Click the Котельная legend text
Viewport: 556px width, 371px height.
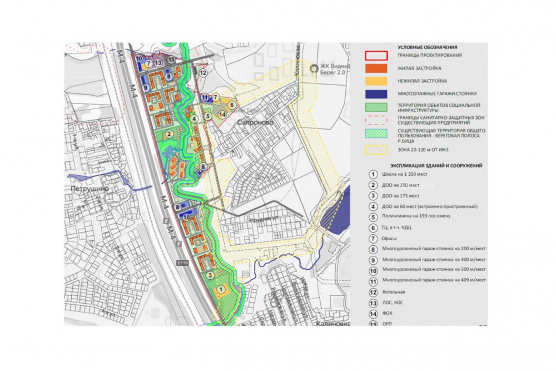394,292
